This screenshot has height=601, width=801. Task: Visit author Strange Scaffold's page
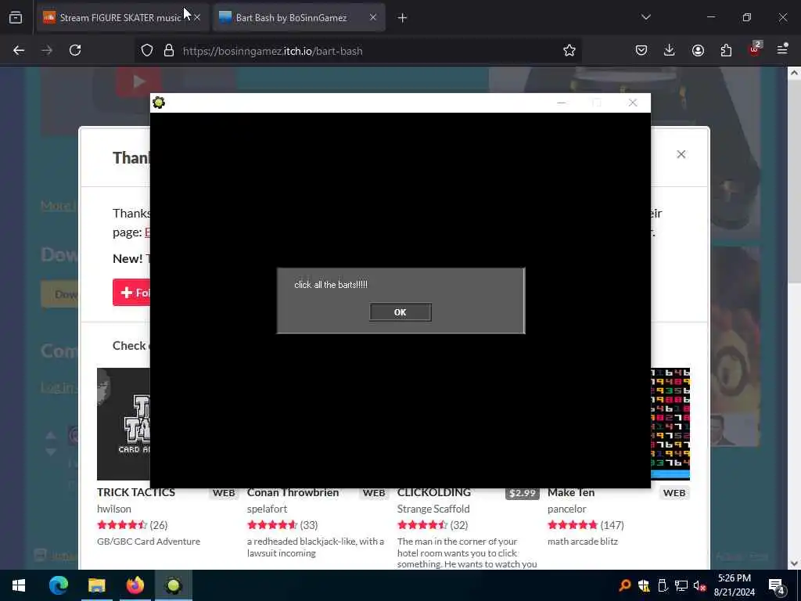click(433, 509)
